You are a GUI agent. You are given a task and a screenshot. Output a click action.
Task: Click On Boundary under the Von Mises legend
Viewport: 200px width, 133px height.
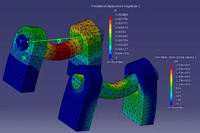click(x=176, y=108)
